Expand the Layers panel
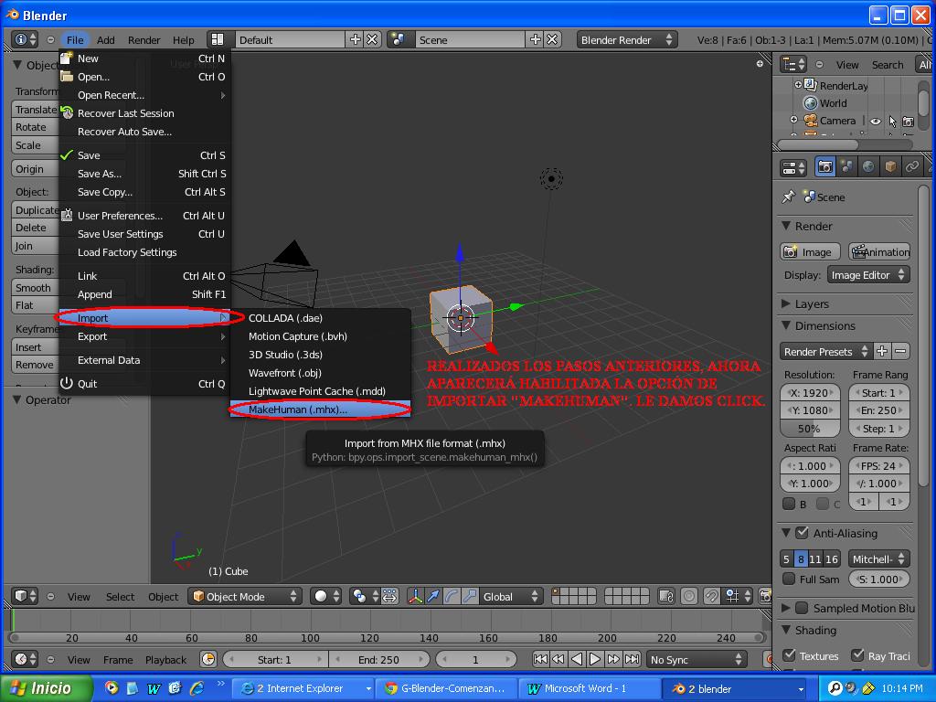The image size is (936, 702). point(786,303)
